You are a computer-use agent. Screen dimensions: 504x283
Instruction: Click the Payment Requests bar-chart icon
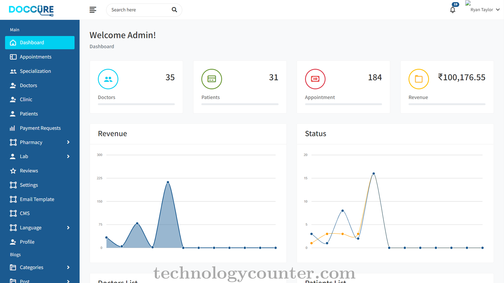pos(12,128)
